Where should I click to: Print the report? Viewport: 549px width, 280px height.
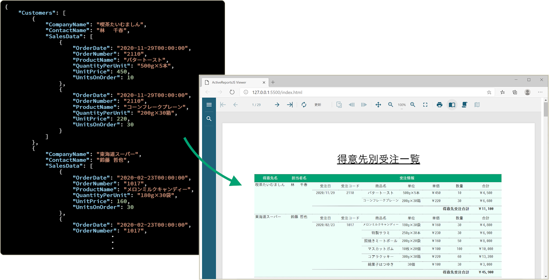pos(440,105)
